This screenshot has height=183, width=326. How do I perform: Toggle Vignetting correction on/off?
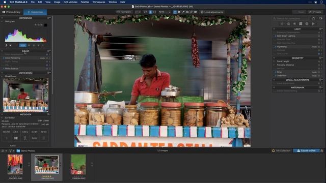tap(275, 47)
